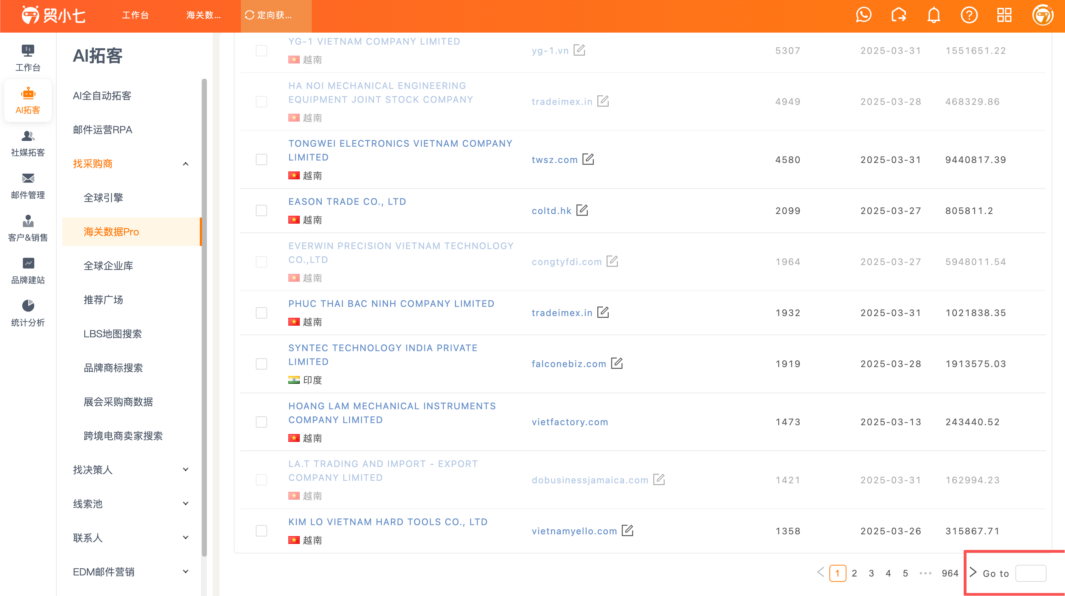Edit vietnamyello.com website icon
This screenshot has width=1065, height=596.
(x=627, y=530)
